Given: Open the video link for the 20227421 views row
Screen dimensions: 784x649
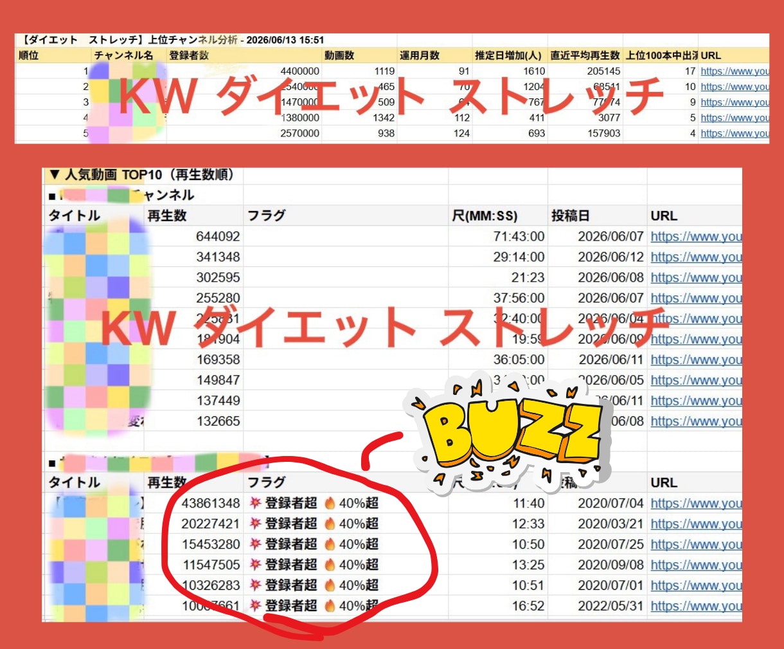Looking at the screenshot, I should [x=696, y=524].
